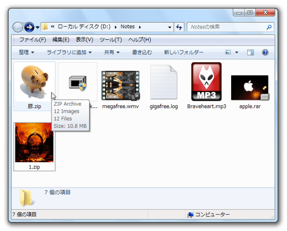287x231 pixels.
Task: Click 7 個の項目 in the details pane
Action: pyautogui.click(x=57, y=192)
